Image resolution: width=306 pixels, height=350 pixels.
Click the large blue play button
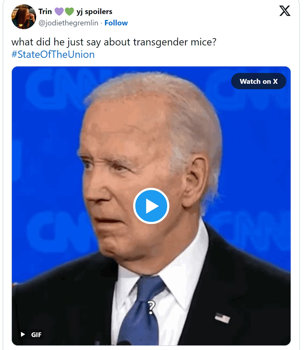click(x=151, y=206)
